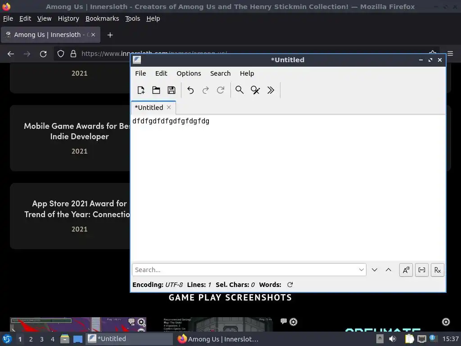Expand the search history dropdown arrow
The width and height of the screenshot is (461, 346).
362,270
